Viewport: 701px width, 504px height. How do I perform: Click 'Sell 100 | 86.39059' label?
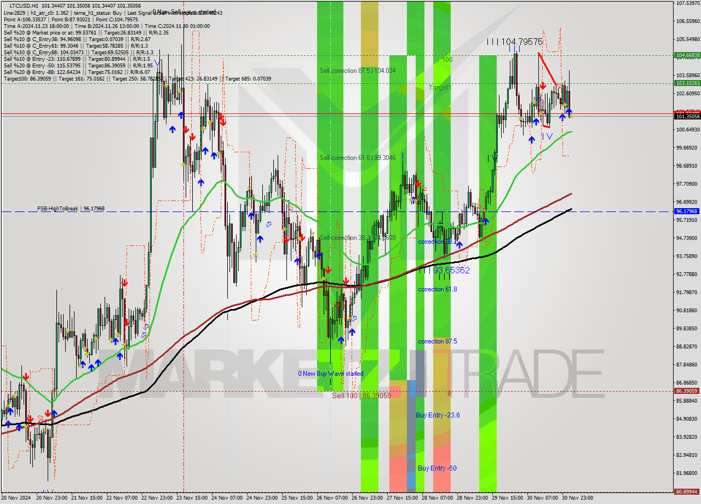361,395
